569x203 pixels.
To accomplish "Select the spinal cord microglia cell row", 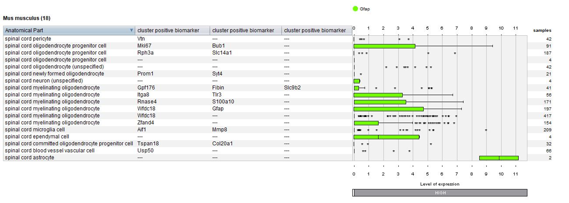I will (x=178, y=130).
